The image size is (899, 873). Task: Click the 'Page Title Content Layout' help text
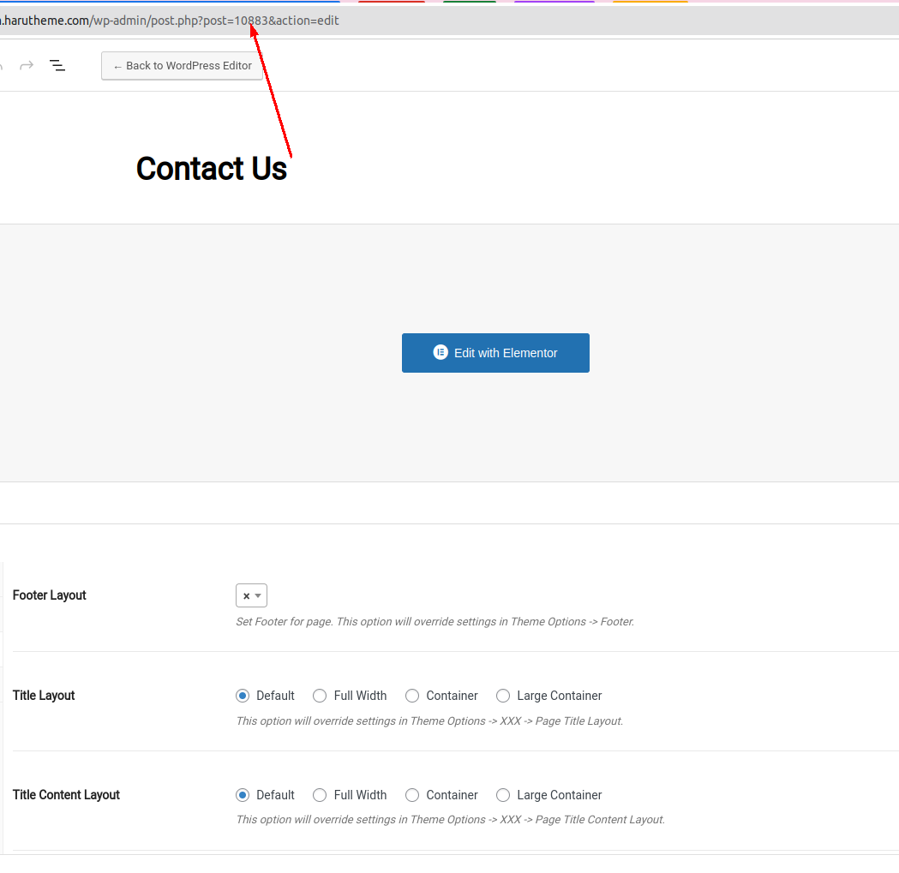[451, 820]
